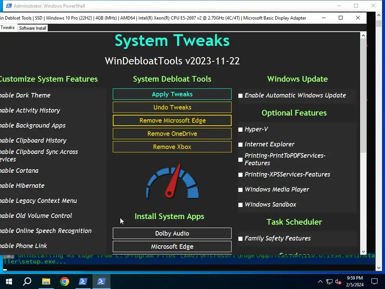The image size is (385, 289).
Task: Switch to active PowerShell taskbar window
Action: click(x=102, y=281)
